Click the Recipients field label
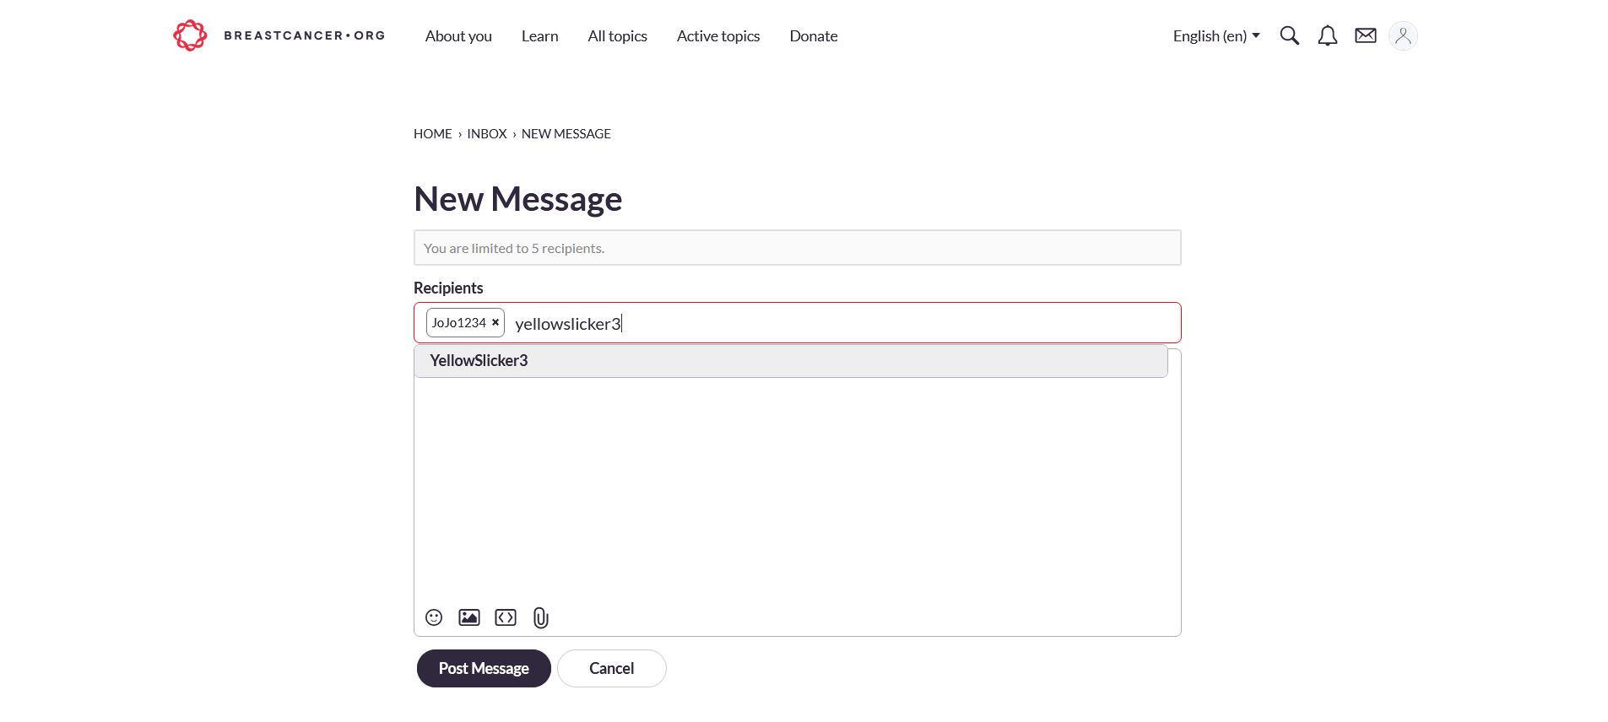The width and height of the screenshot is (1608, 722). (448, 288)
